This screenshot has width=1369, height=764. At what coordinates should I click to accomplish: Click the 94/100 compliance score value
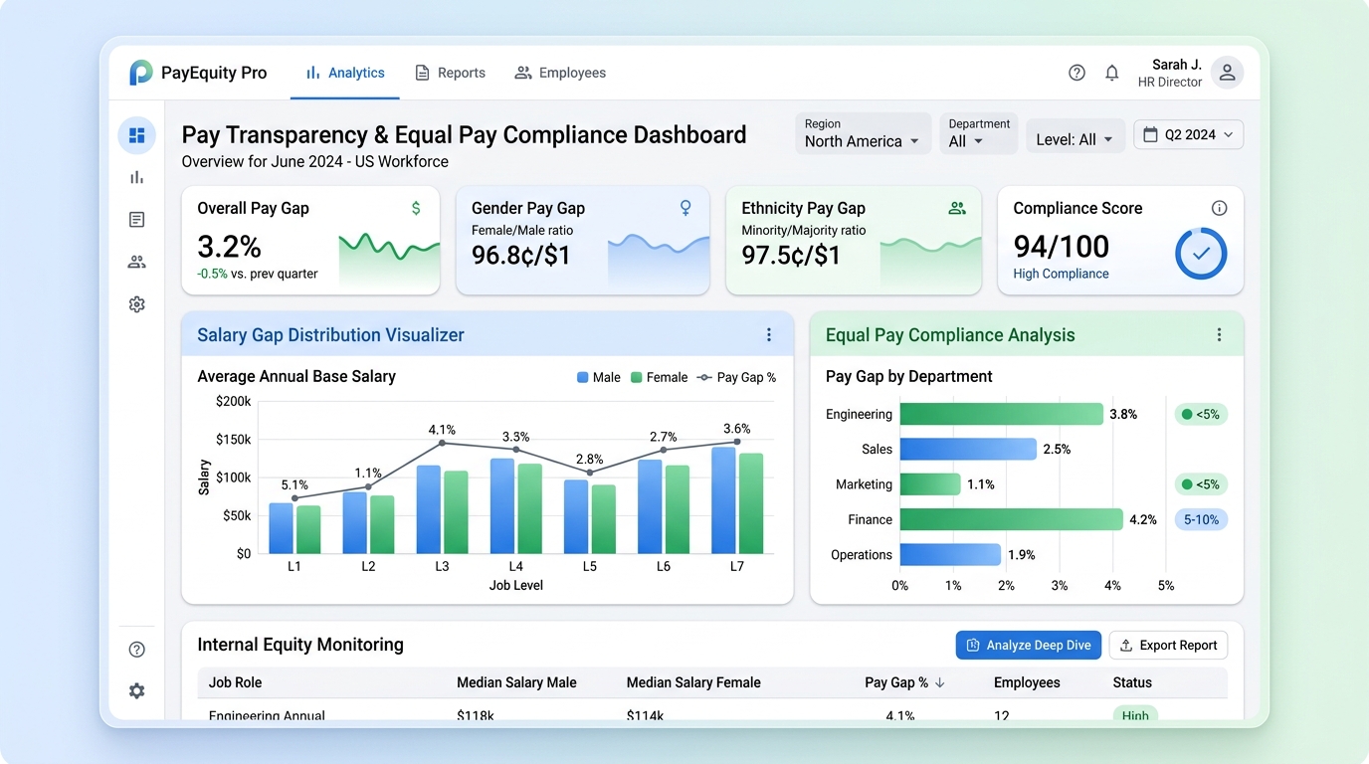1061,246
